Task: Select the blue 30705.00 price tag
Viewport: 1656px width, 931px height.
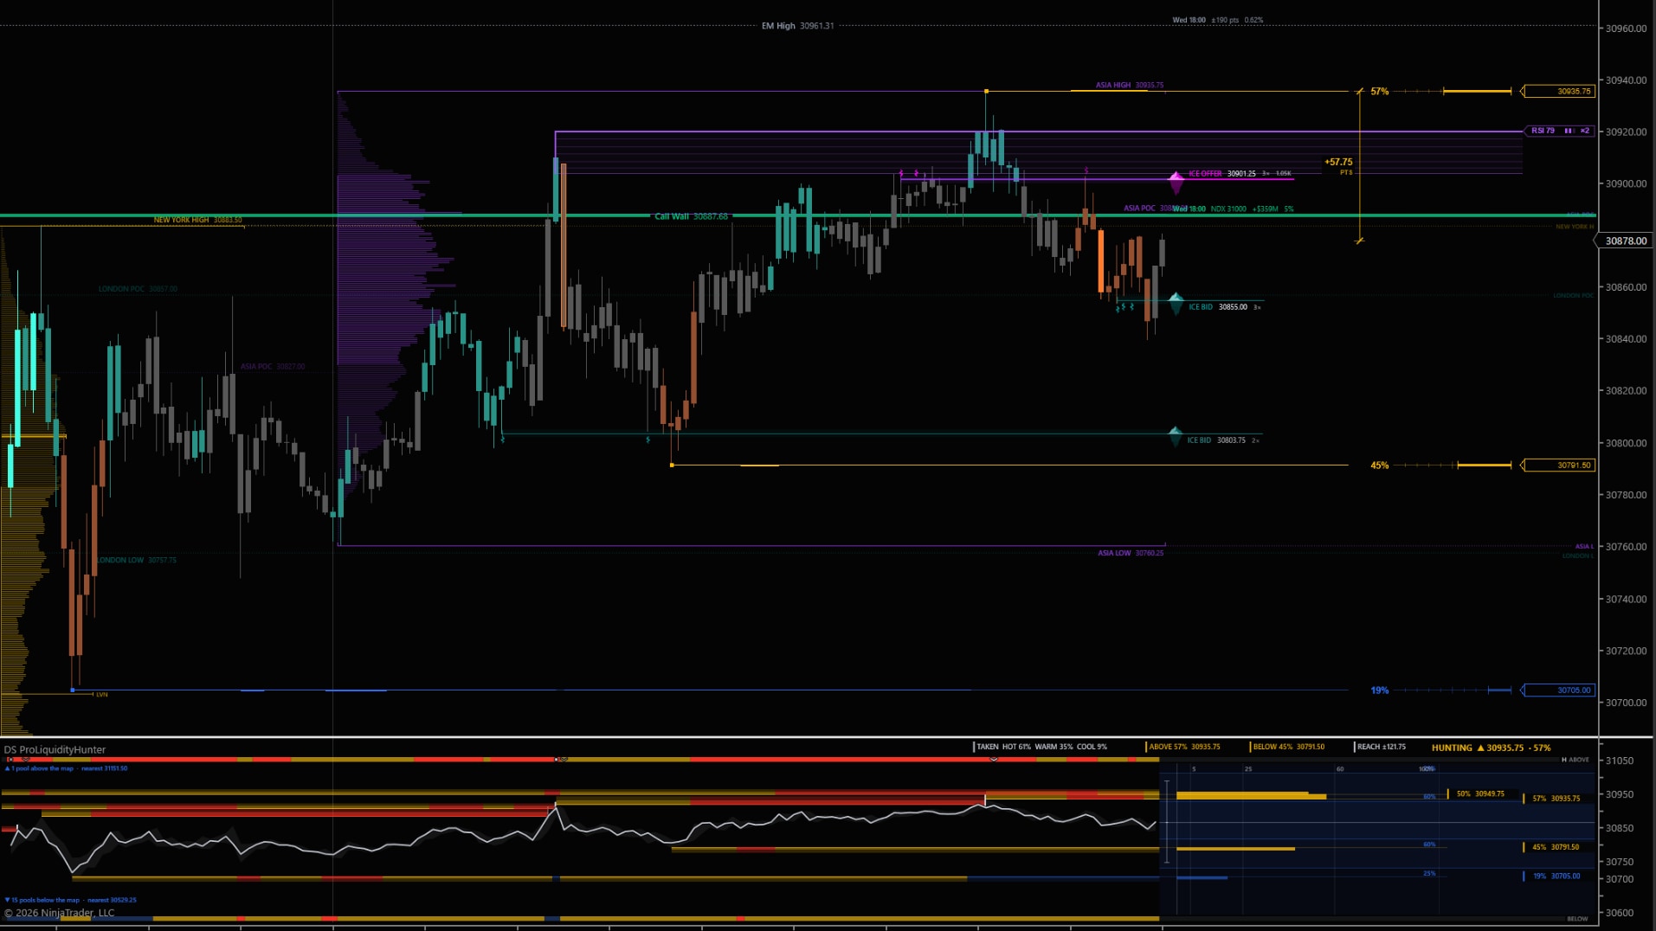Action: 1558,690
